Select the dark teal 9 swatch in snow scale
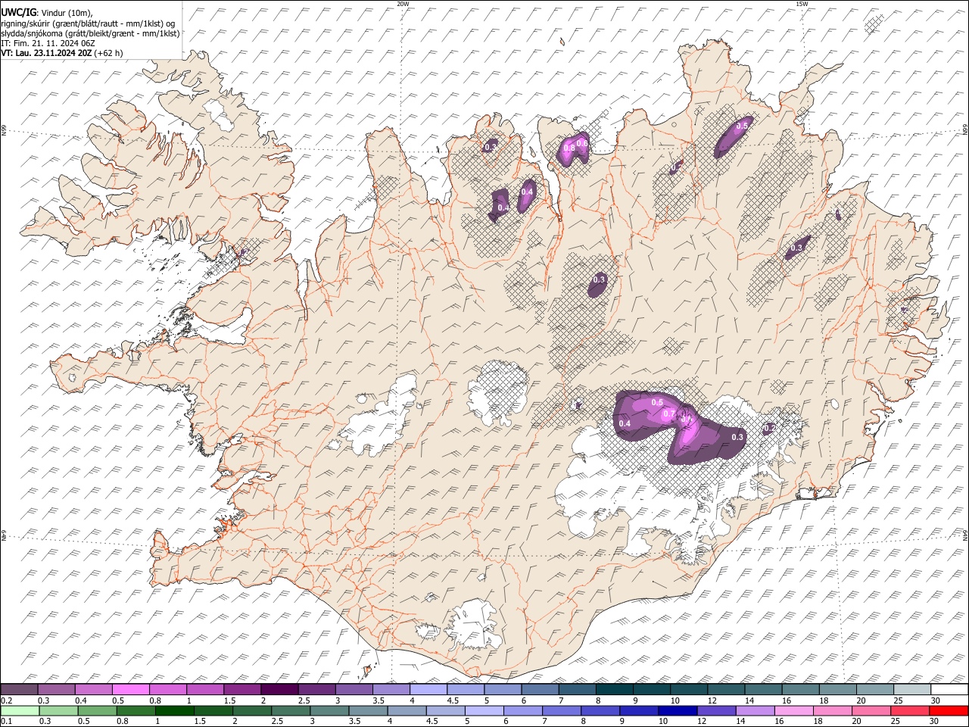 [650, 690]
